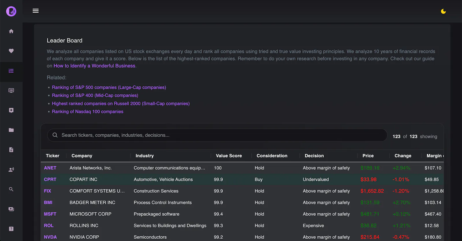Screen dimensions: 462x241
Task: Open the document sidebar icon
Action: tap(11, 150)
